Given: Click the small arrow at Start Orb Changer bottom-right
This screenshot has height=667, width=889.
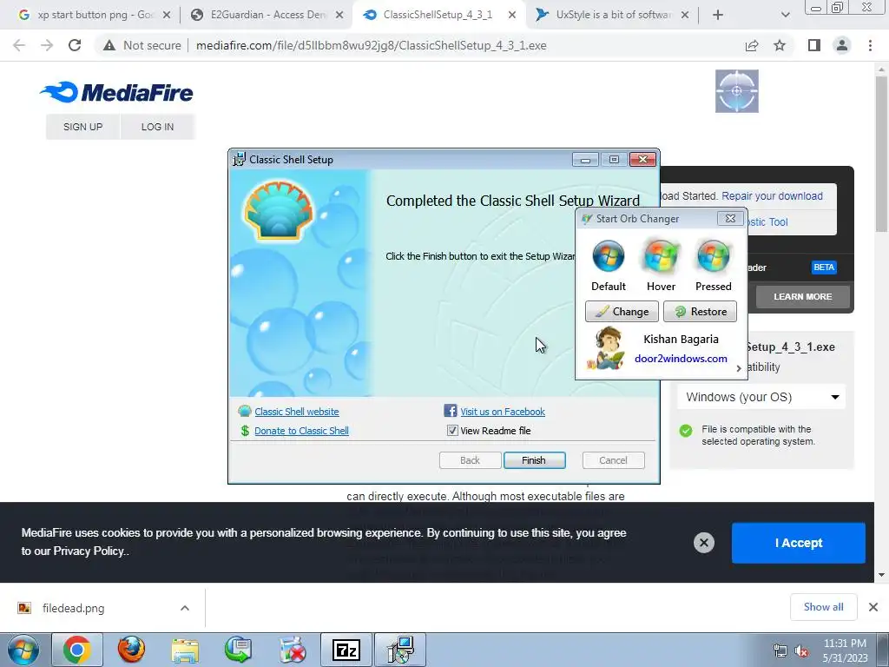Looking at the screenshot, I should pos(738,368).
